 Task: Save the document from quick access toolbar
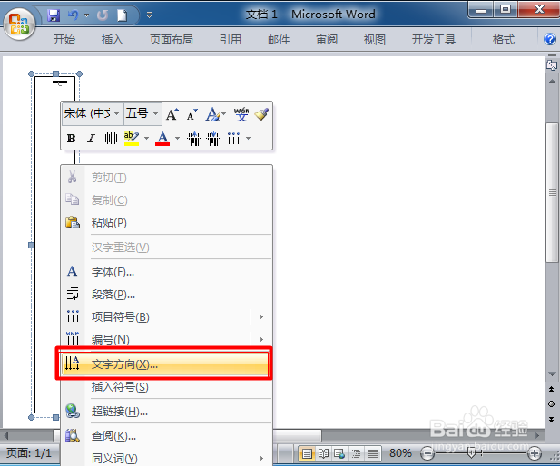click(x=54, y=15)
